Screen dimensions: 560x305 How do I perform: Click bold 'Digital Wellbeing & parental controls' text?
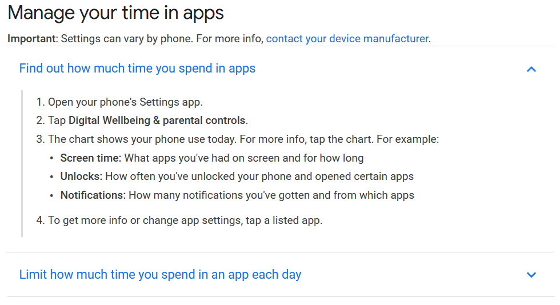click(157, 121)
